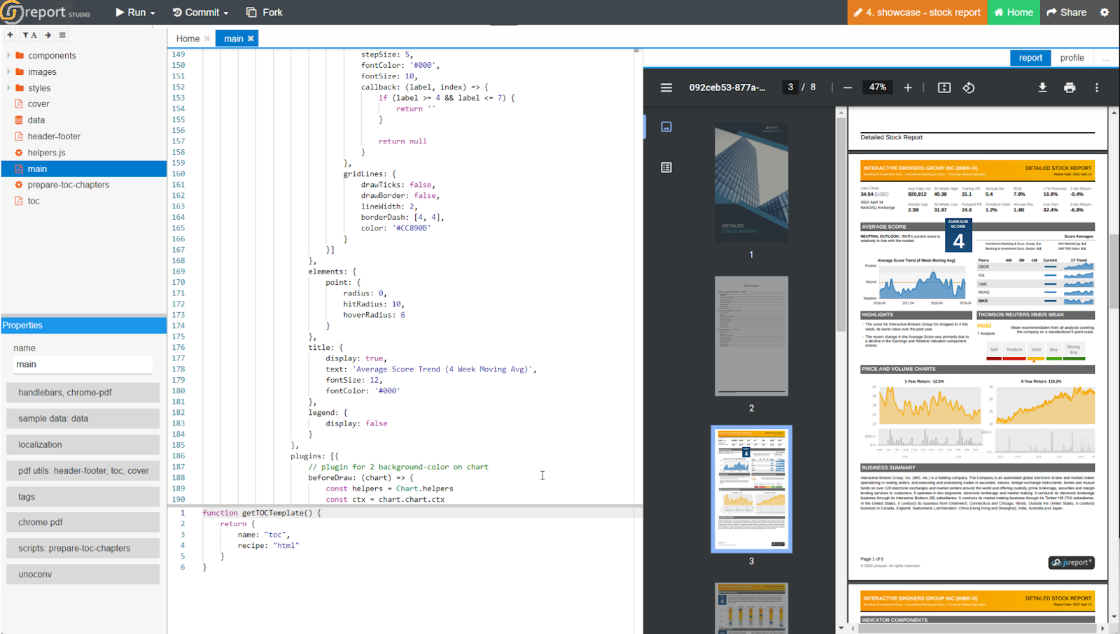
Task: Close the Home editor tab
Action: 207,38
